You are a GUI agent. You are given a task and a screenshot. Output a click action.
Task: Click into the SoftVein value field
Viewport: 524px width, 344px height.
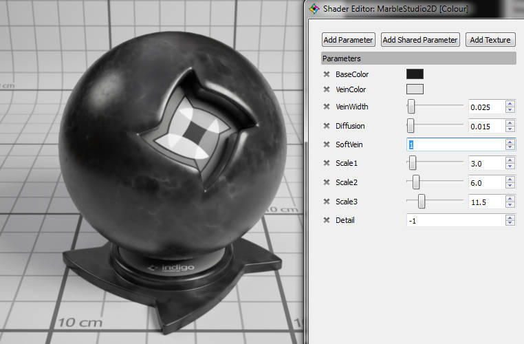[455, 144]
